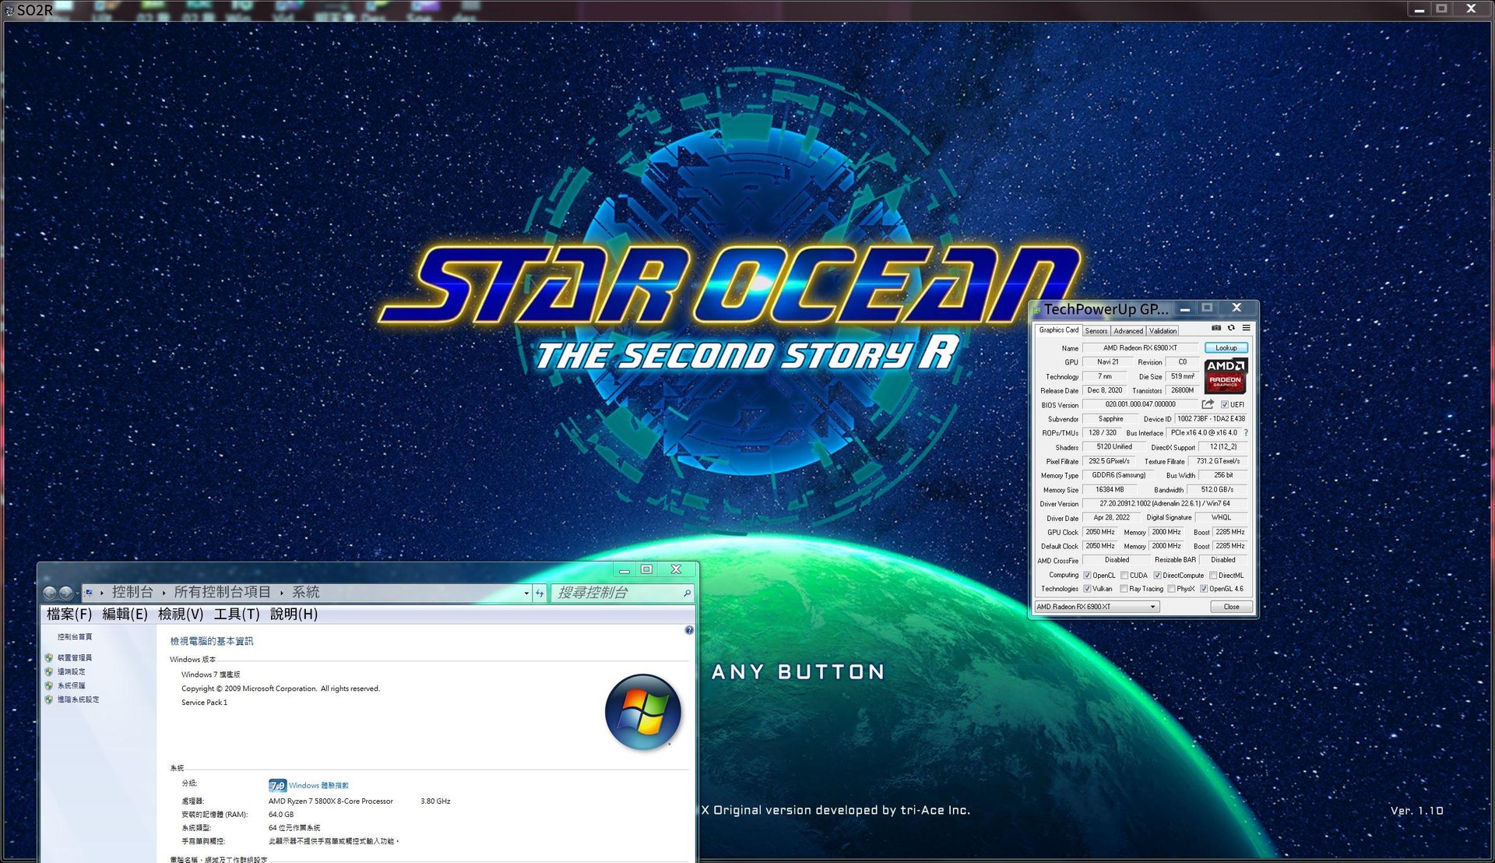Click the address bar refresh icon
The width and height of the screenshot is (1495, 863).
click(x=540, y=594)
